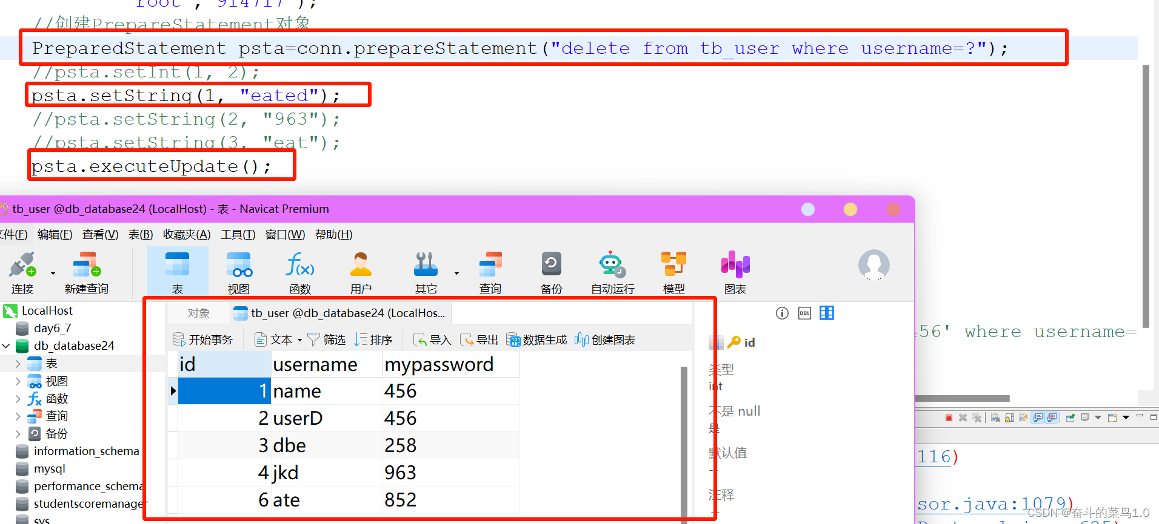Click Remove All Terminated Launches icon in Eclipse
The width and height of the screenshot is (1159, 524).
(977, 418)
